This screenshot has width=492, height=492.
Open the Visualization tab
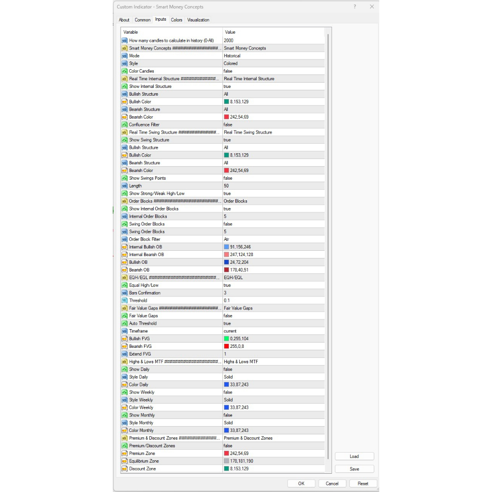point(198,20)
